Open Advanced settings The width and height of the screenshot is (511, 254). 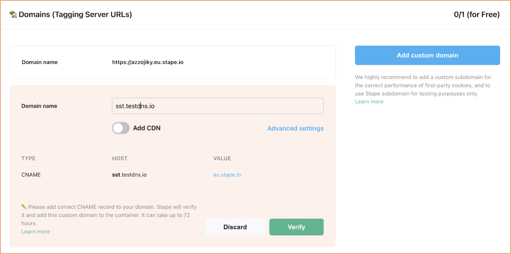tap(295, 128)
